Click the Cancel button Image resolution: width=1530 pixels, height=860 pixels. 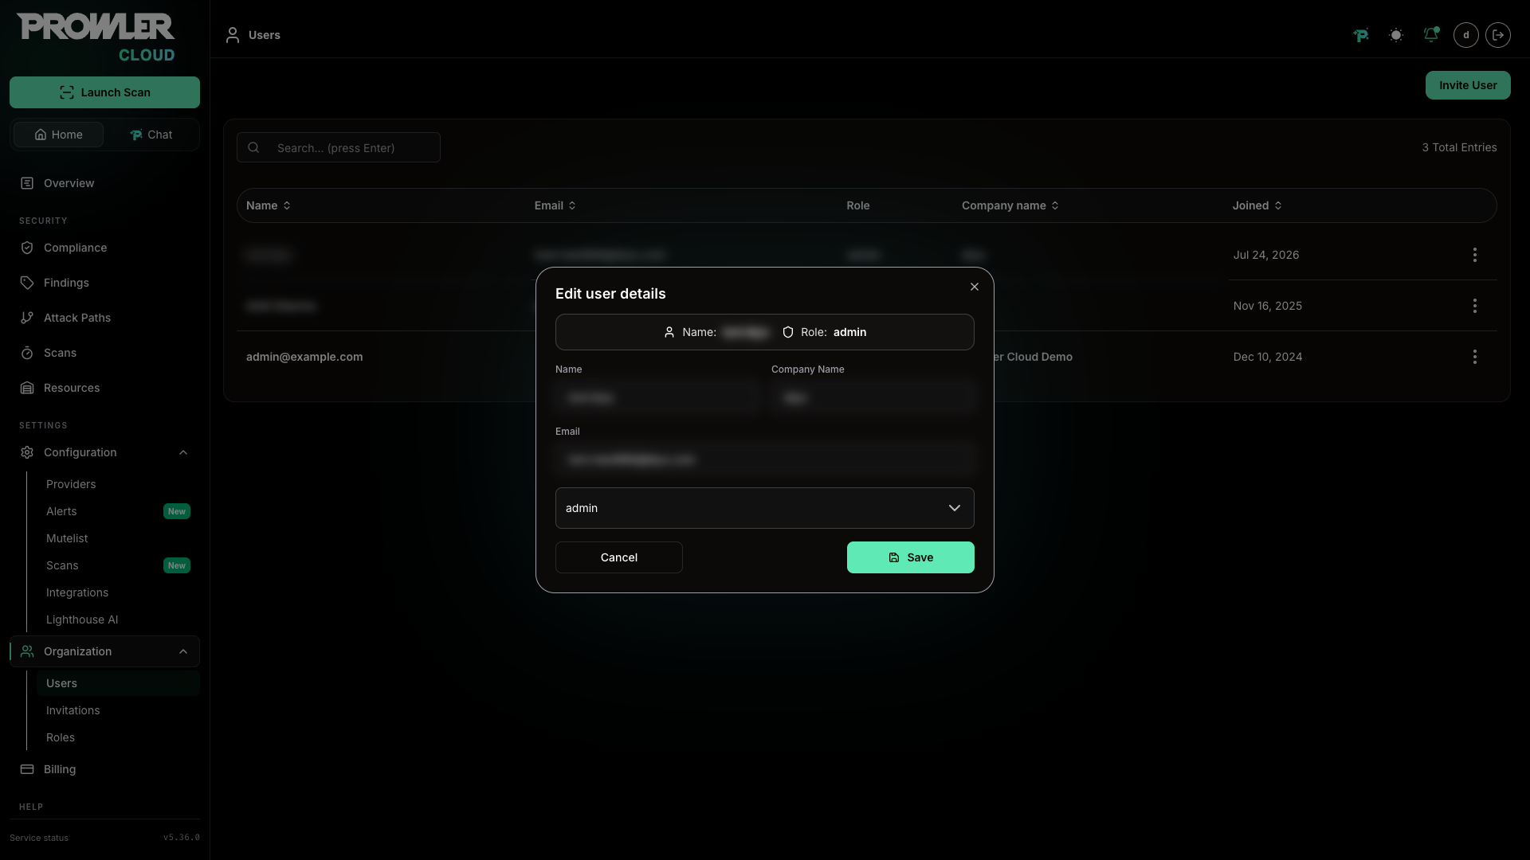pyautogui.click(x=619, y=557)
